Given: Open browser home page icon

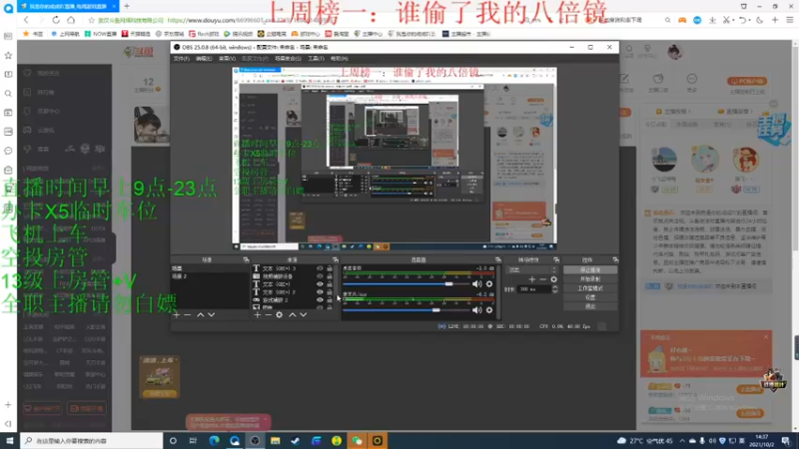Looking at the screenshot, I should coord(71,20).
